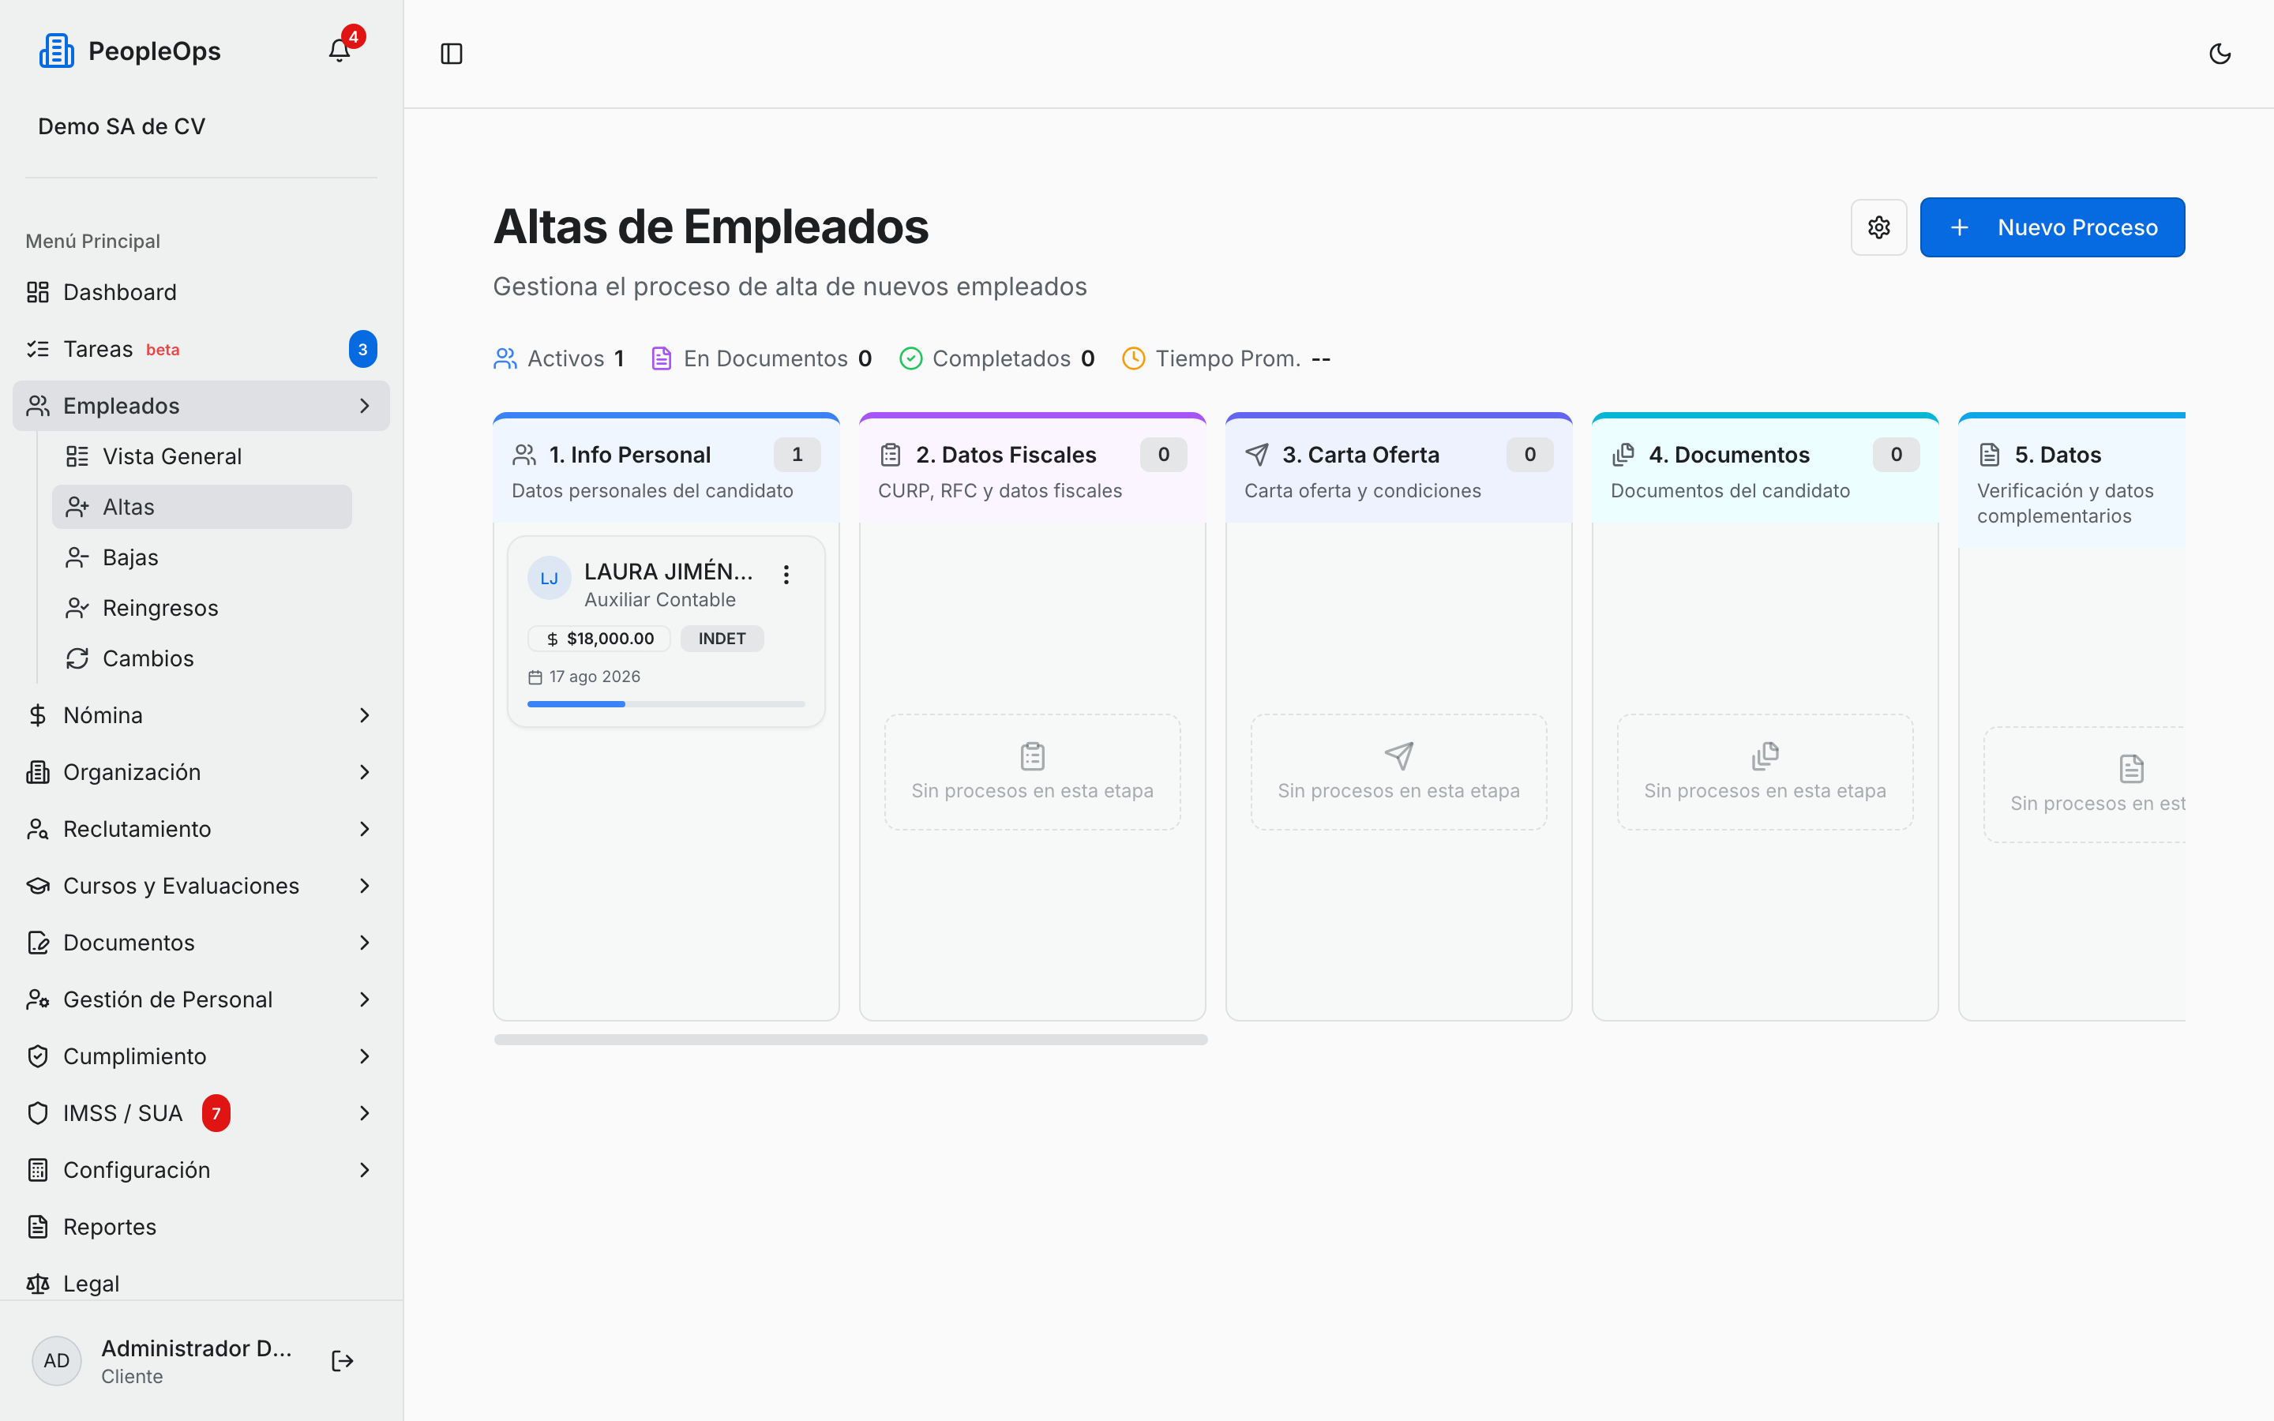2274x1421 pixels.
Task: Click the INDET contract badge
Action: tap(722, 639)
